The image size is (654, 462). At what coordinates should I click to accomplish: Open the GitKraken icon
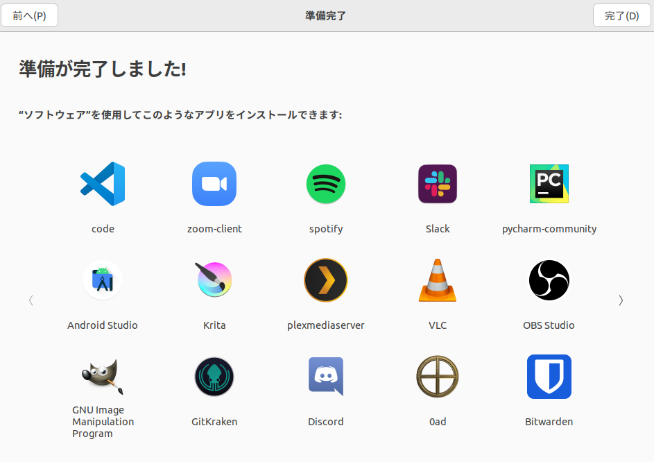(x=214, y=377)
